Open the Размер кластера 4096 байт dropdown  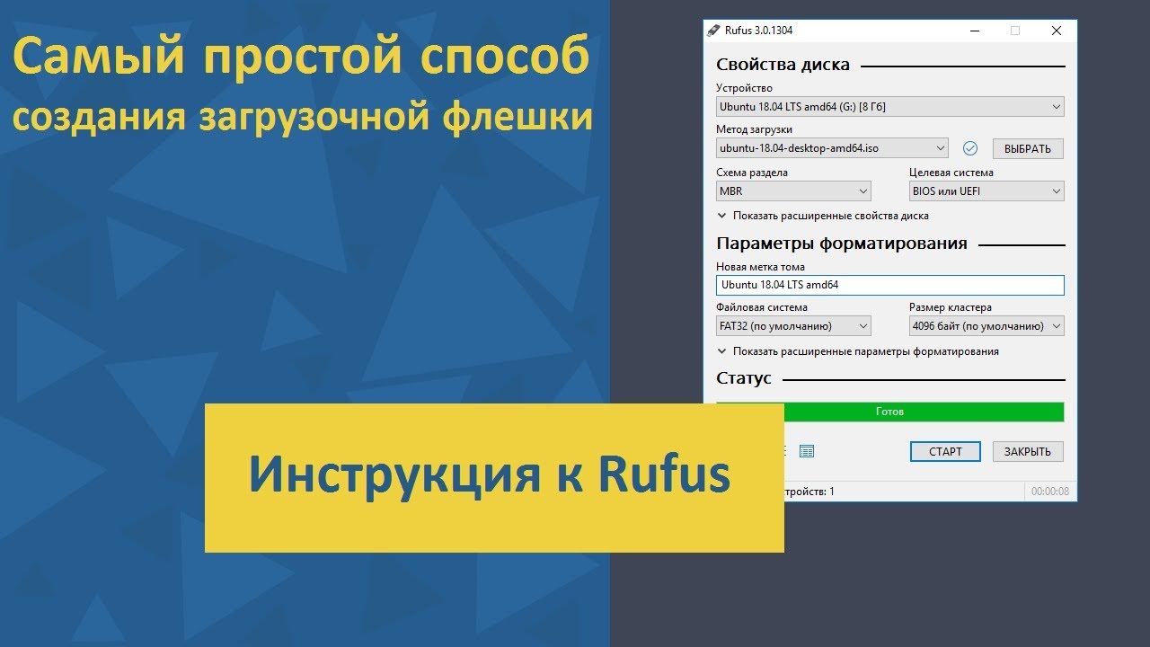click(986, 326)
